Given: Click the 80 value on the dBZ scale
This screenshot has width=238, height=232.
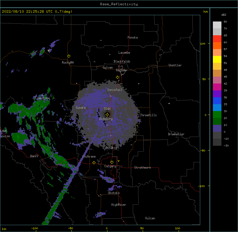Looking at the screenshot, I should tap(225, 22).
